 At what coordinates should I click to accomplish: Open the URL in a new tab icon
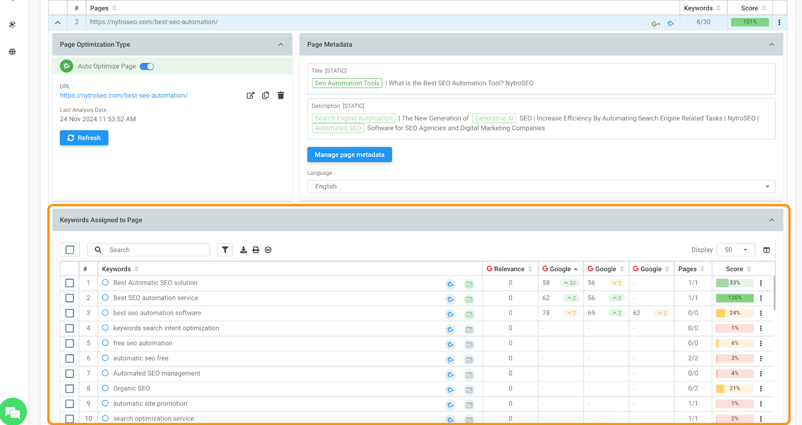pyautogui.click(x=251, y=95)
